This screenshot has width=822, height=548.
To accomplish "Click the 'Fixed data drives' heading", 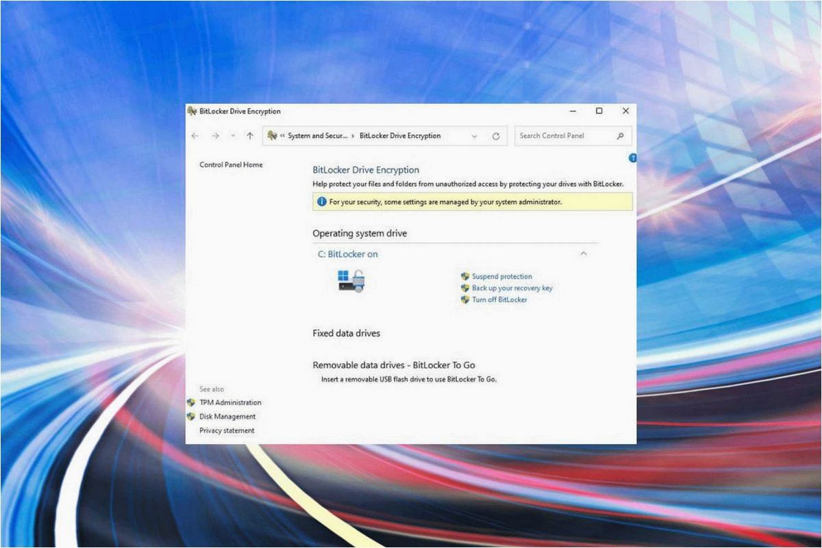I will (346, 333).
